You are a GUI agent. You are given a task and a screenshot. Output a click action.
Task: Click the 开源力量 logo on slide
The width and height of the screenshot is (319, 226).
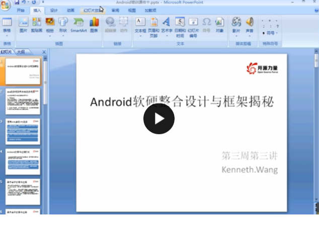click(x=262, y=68)
